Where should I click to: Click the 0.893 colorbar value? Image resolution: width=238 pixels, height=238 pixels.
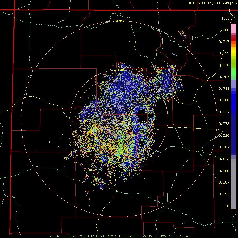tap(224, 53)
